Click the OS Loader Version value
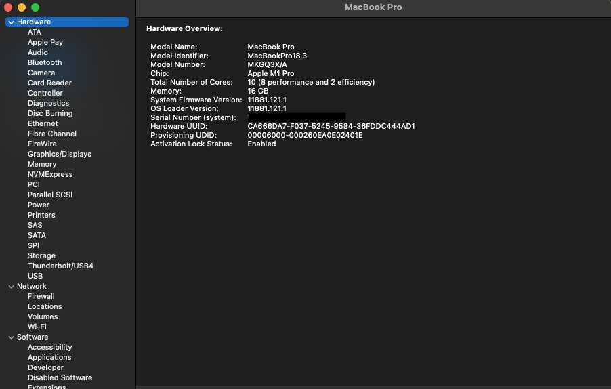611x389 pixels. pyautogui.click(x=267, y=108)
